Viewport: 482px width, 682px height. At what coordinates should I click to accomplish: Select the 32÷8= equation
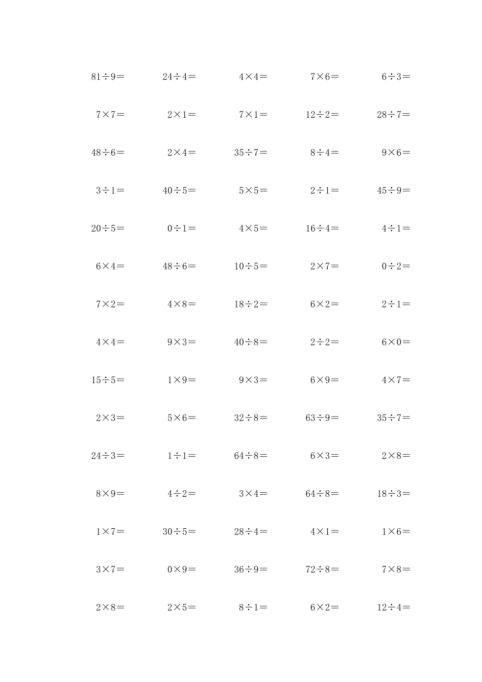(251, 418)
